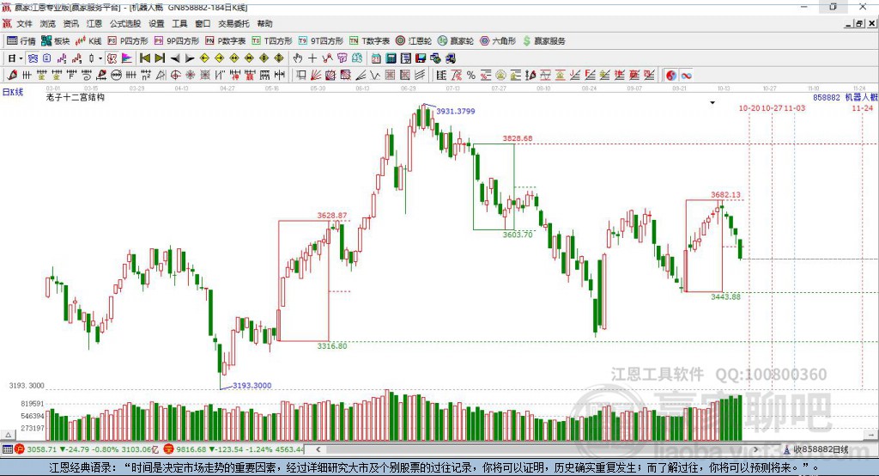Viewport: 879px width, 476px height.
Task: Select the crosshair cursor tool
Action: [312, 58]
